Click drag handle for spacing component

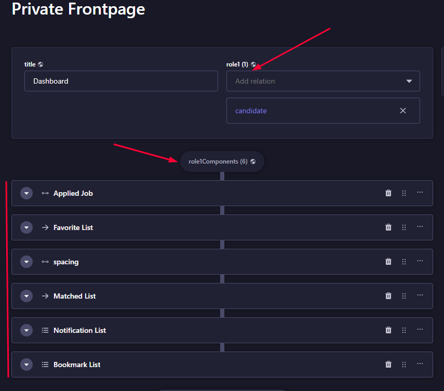coord(404,262)
